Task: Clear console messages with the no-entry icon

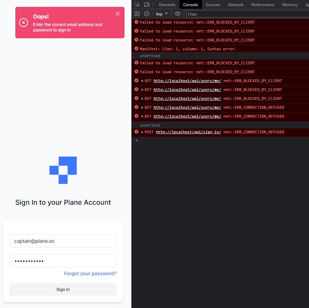Action: 147,14
